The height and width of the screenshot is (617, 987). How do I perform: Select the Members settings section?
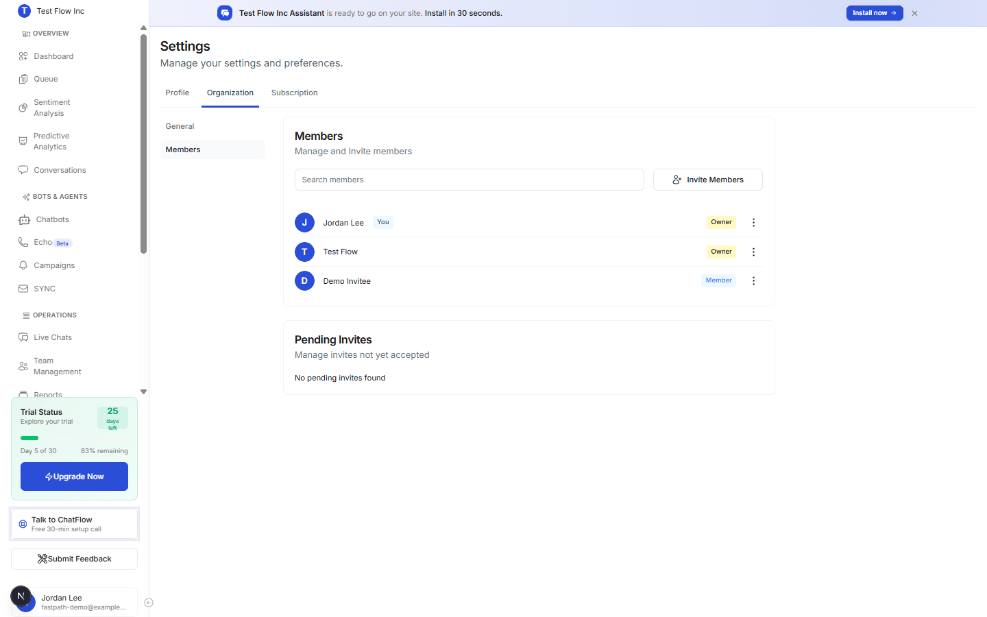point(212,149)
